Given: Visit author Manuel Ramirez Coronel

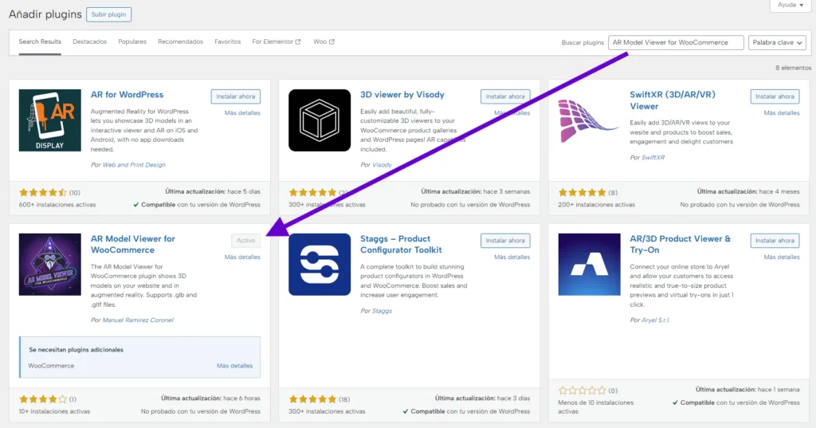Looking at the screenshot, I should tap(138, 320).
